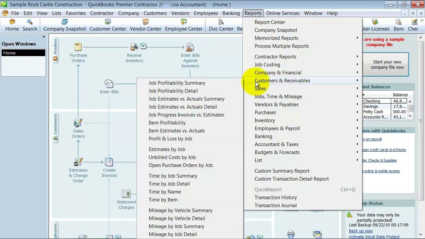Select the Checking account balance row
The image size is (425, 239).
click(385, 101)
